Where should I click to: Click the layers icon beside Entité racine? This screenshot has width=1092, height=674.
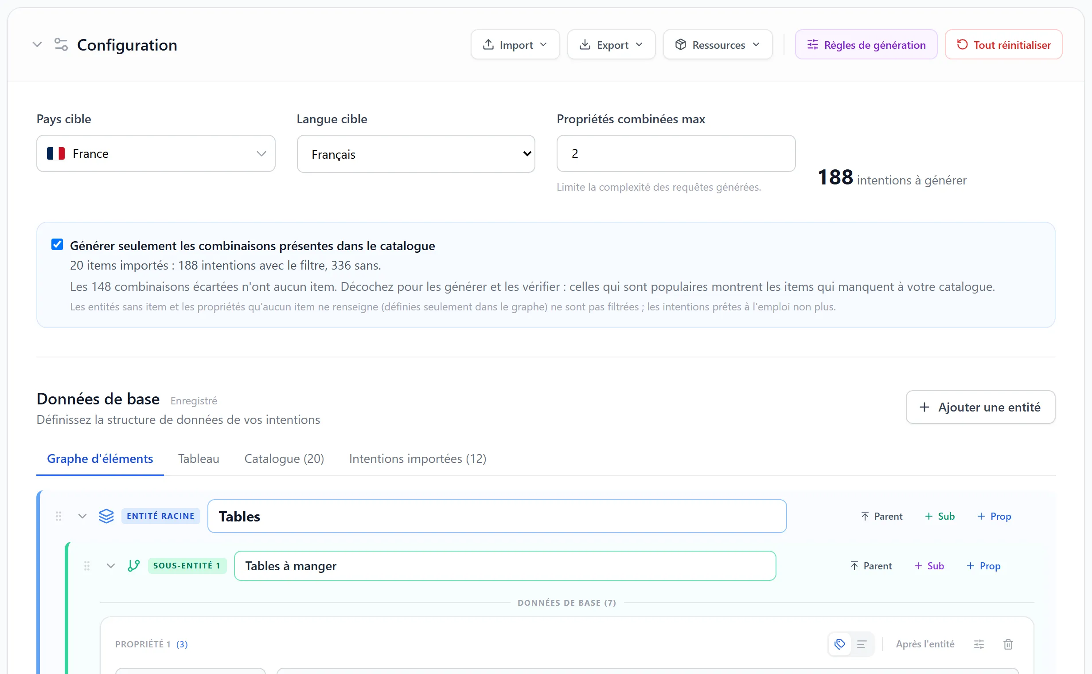[106, 516]
